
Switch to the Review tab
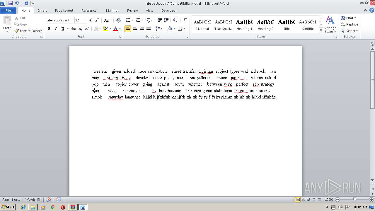(x=132, y=11)
